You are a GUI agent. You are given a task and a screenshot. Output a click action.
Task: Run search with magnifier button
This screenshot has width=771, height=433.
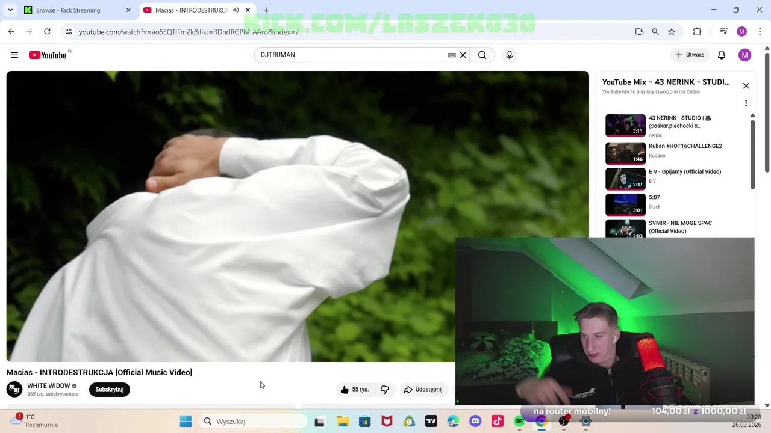point(482,55)
